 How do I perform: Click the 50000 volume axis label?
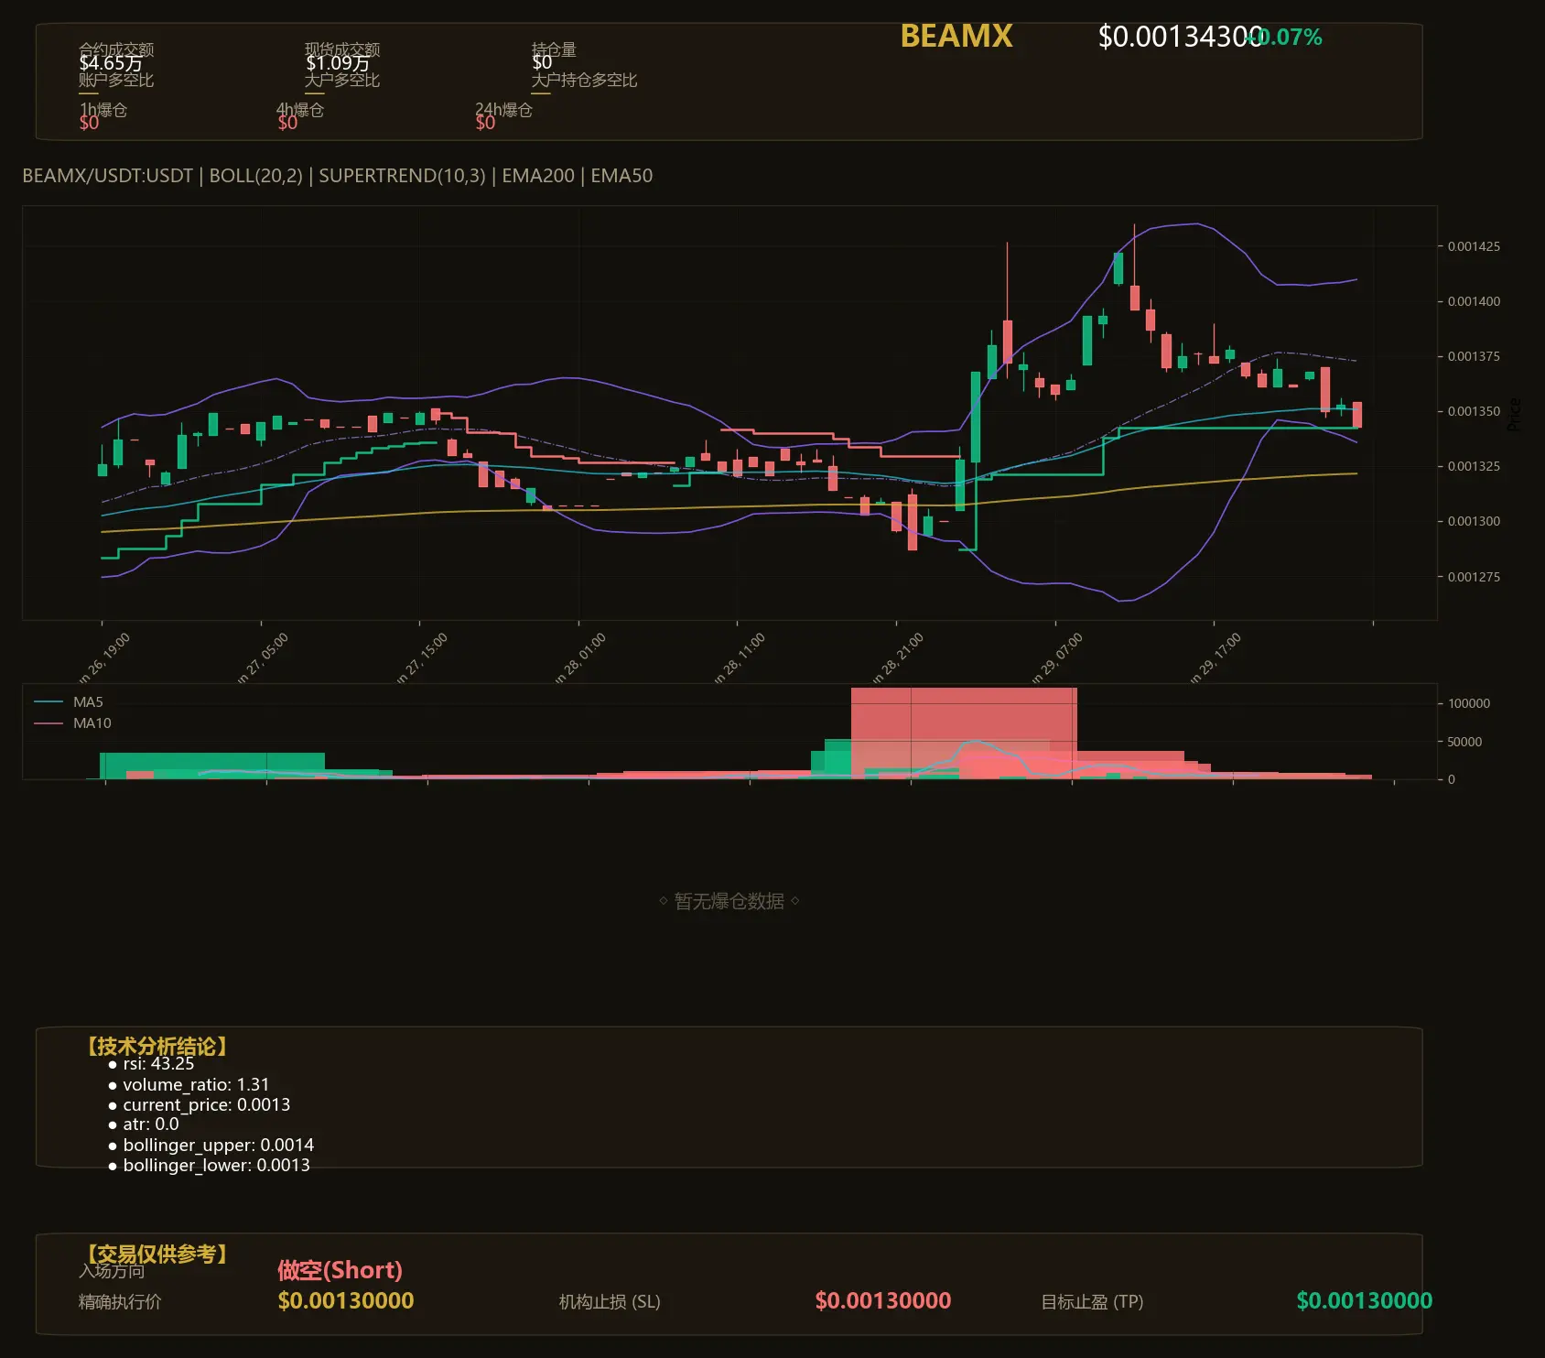point(1464,742)
